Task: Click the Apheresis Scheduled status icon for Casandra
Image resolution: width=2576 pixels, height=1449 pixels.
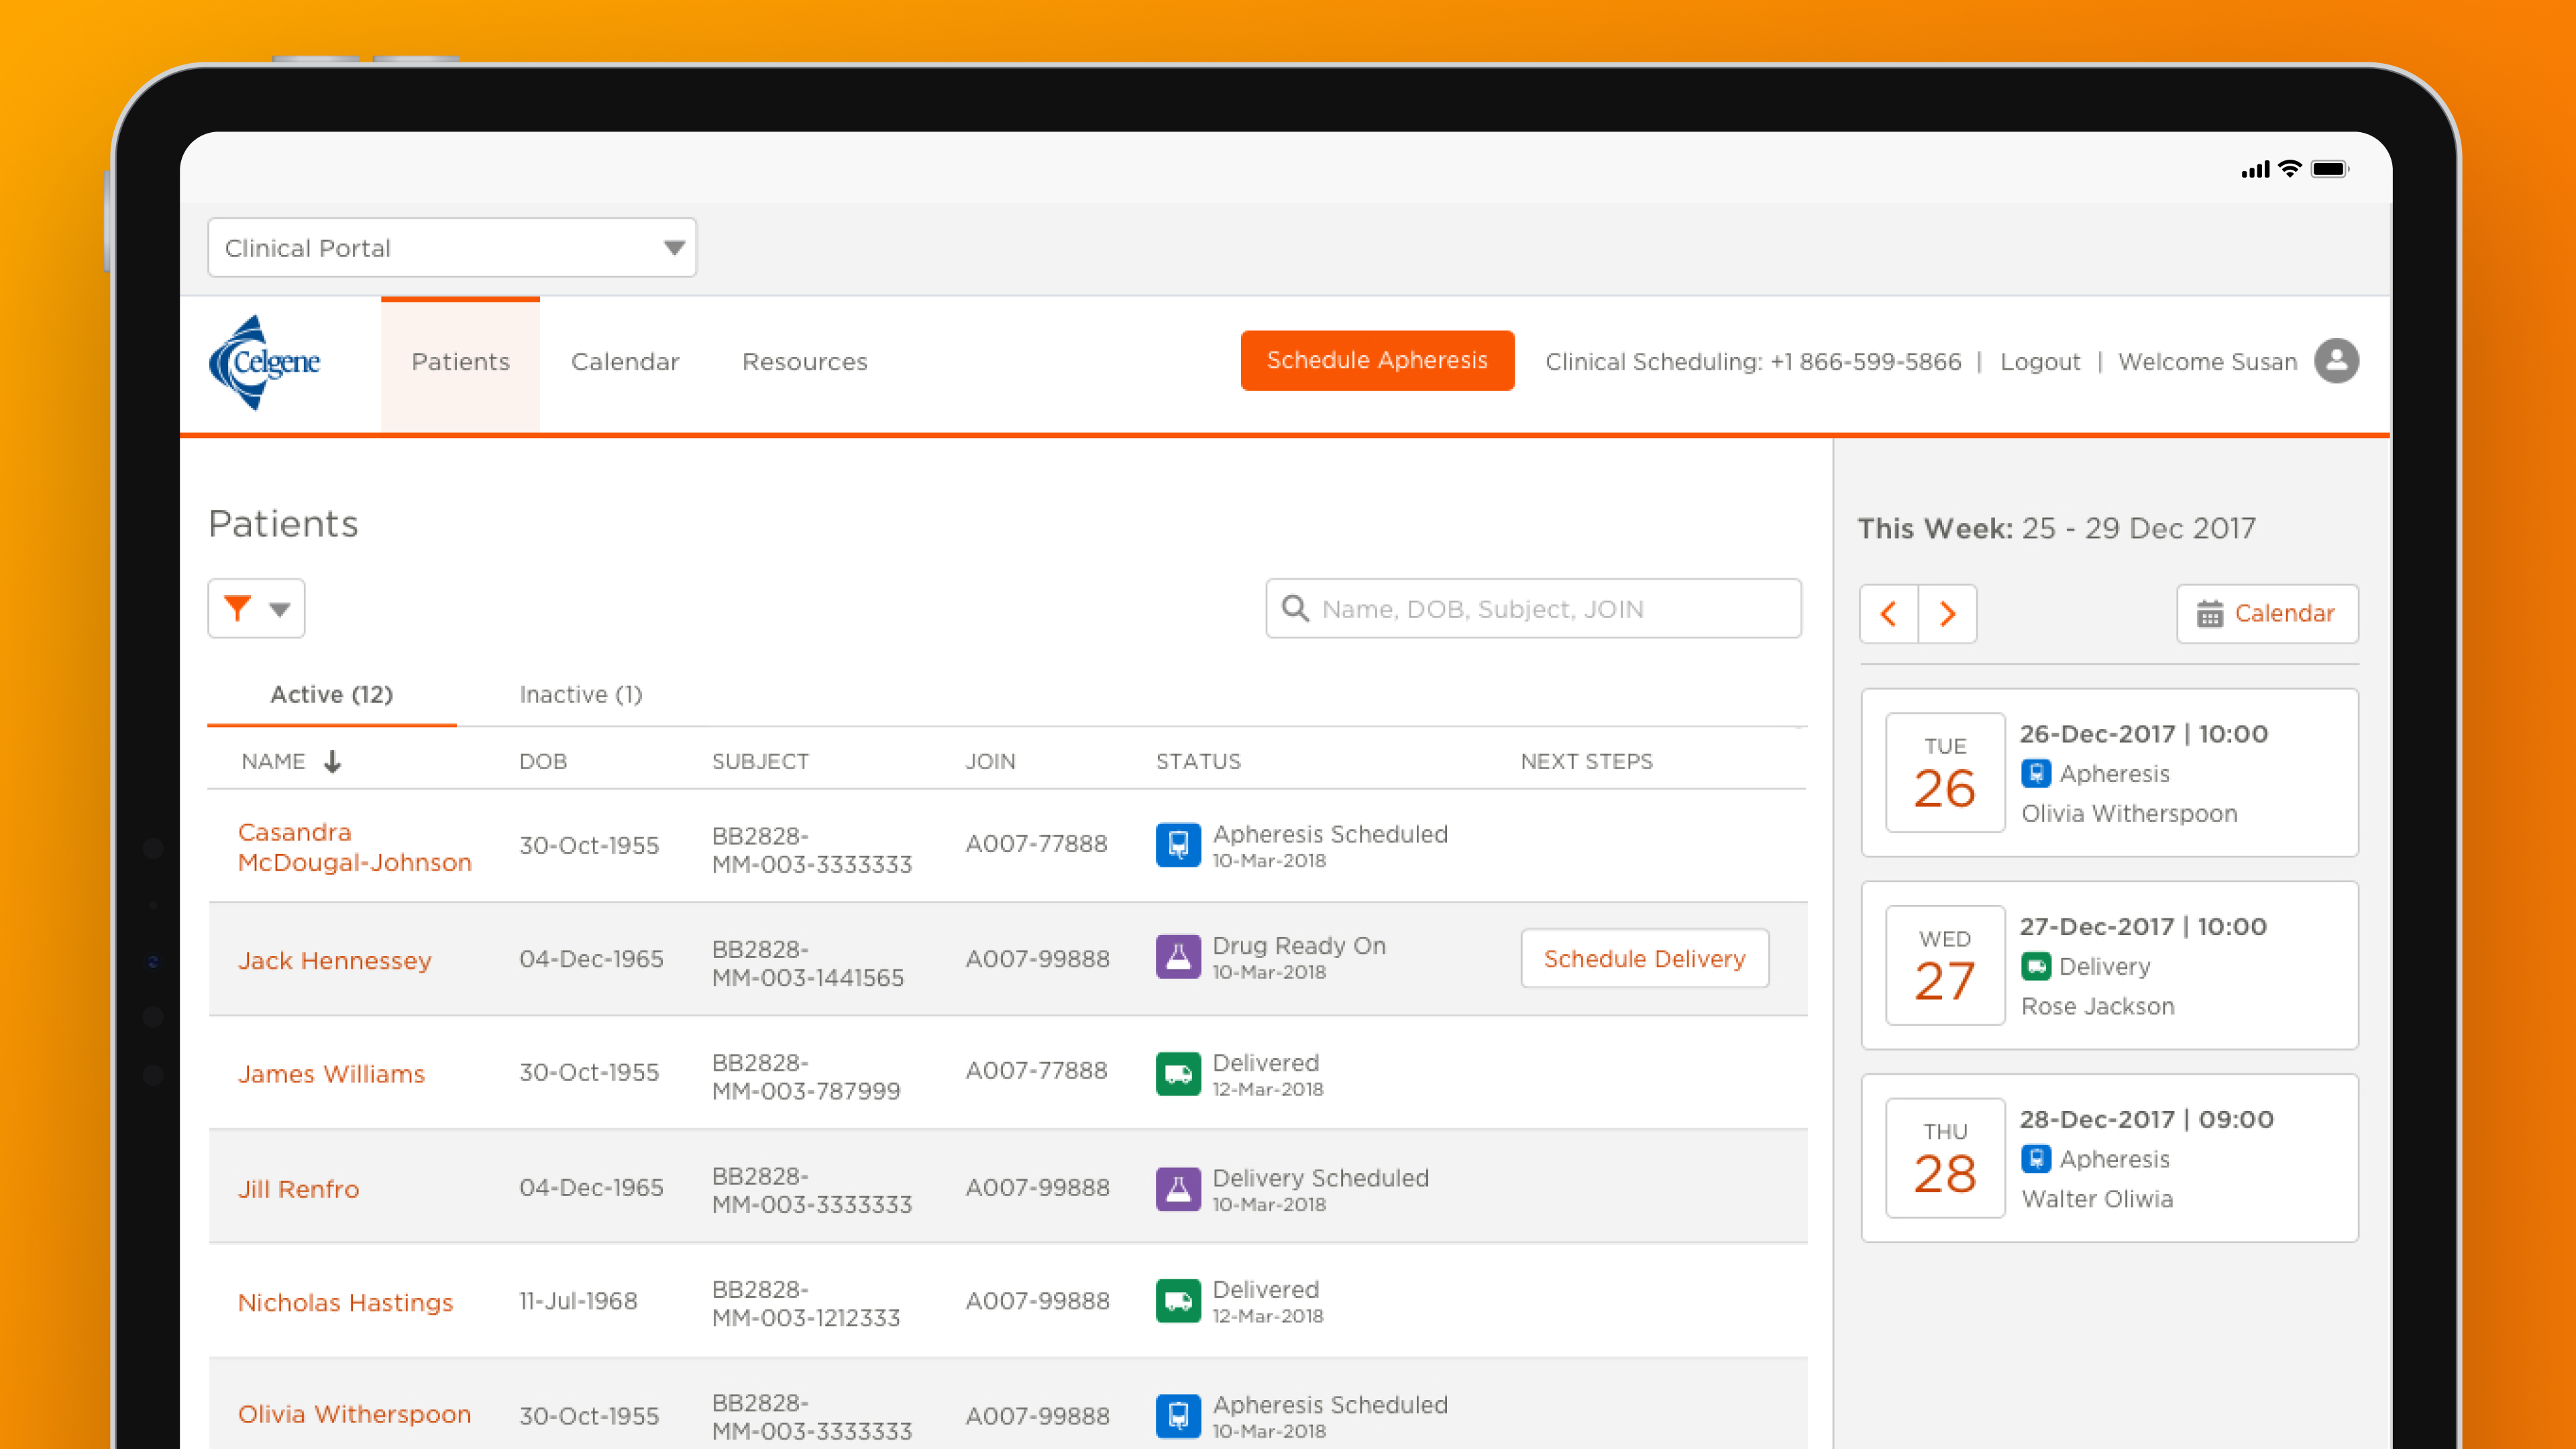Action: 1178,845
